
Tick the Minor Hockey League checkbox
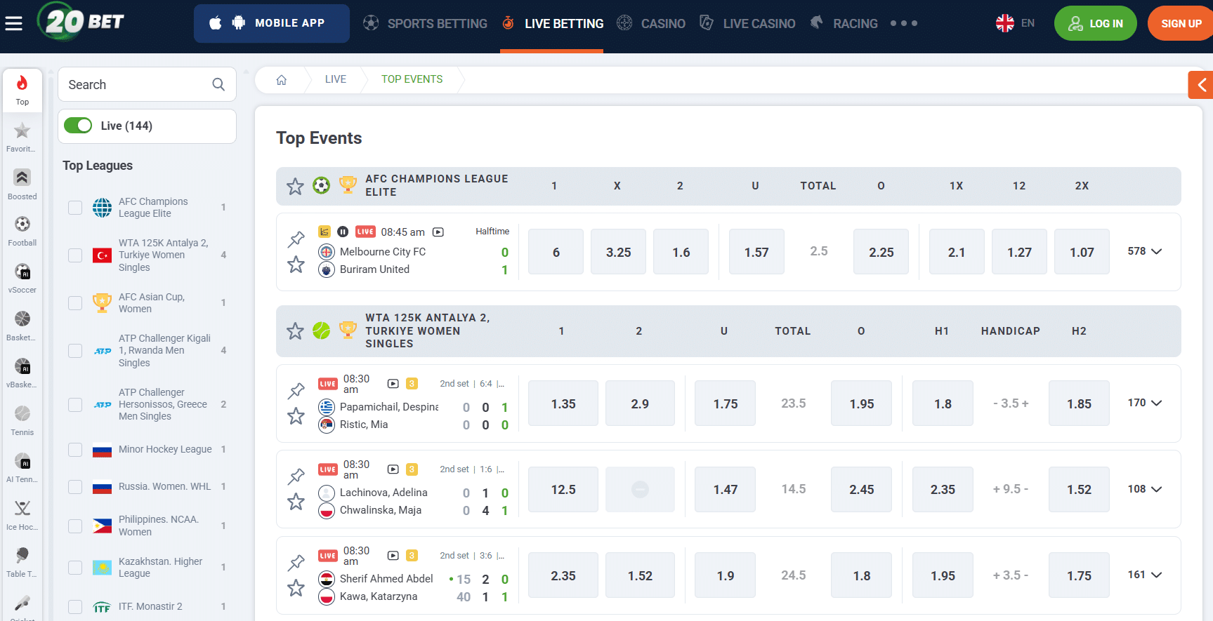click(75, 450)
